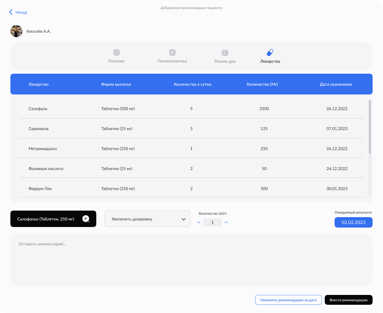Click the 250 quantity cell in Метронидазол row

point(264,149)
